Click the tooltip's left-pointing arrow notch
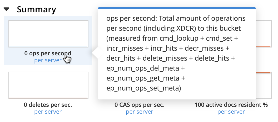Viewport: 278px width, 122px height. [x=95, y=53]
